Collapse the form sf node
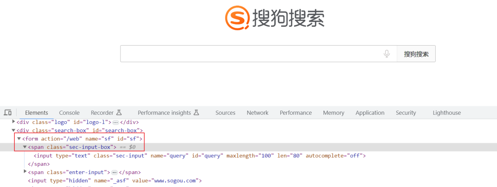 [x=19, y=139]
